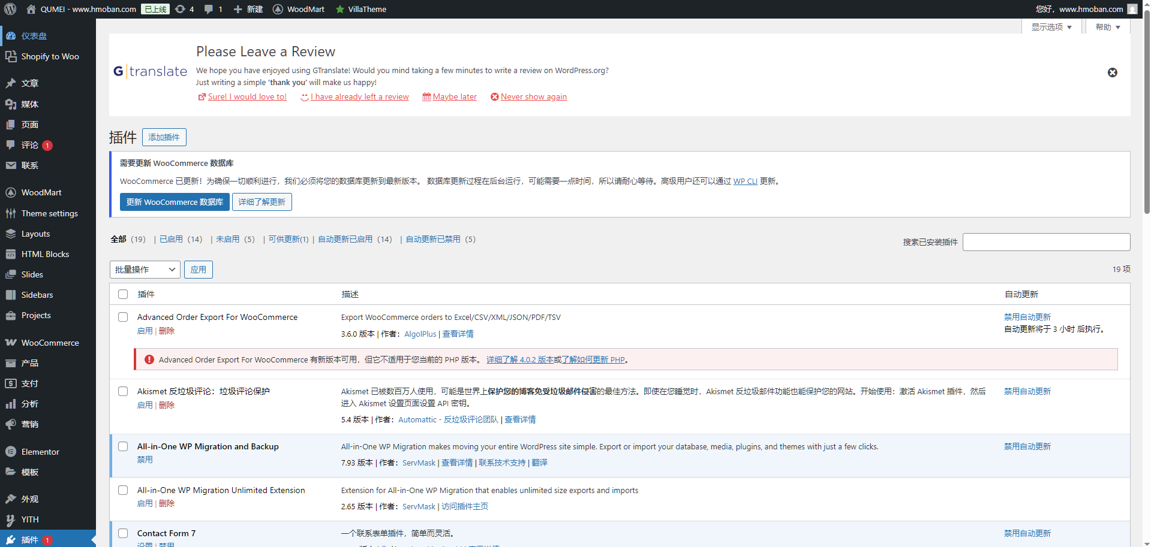Dismiss the GTranslate review notice
1151x547 pixels.
1112,72
